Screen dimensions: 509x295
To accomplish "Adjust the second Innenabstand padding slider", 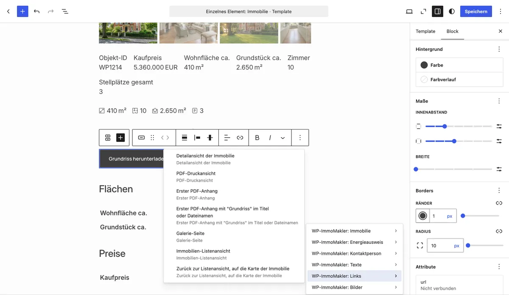I will [459, 141].
